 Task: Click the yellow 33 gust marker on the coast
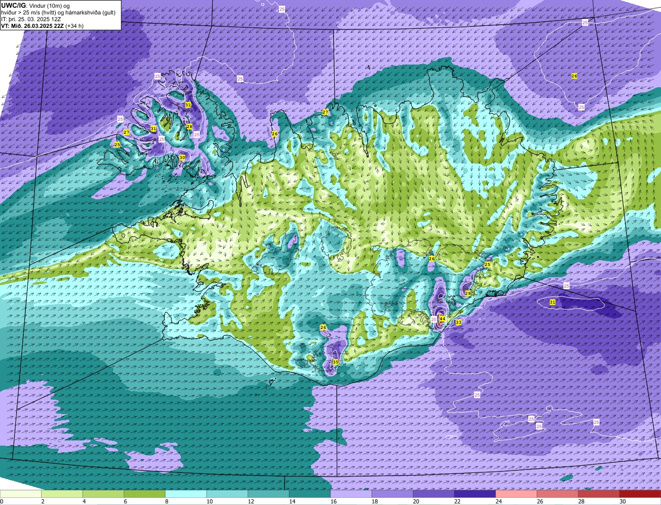tap(459, 322)
